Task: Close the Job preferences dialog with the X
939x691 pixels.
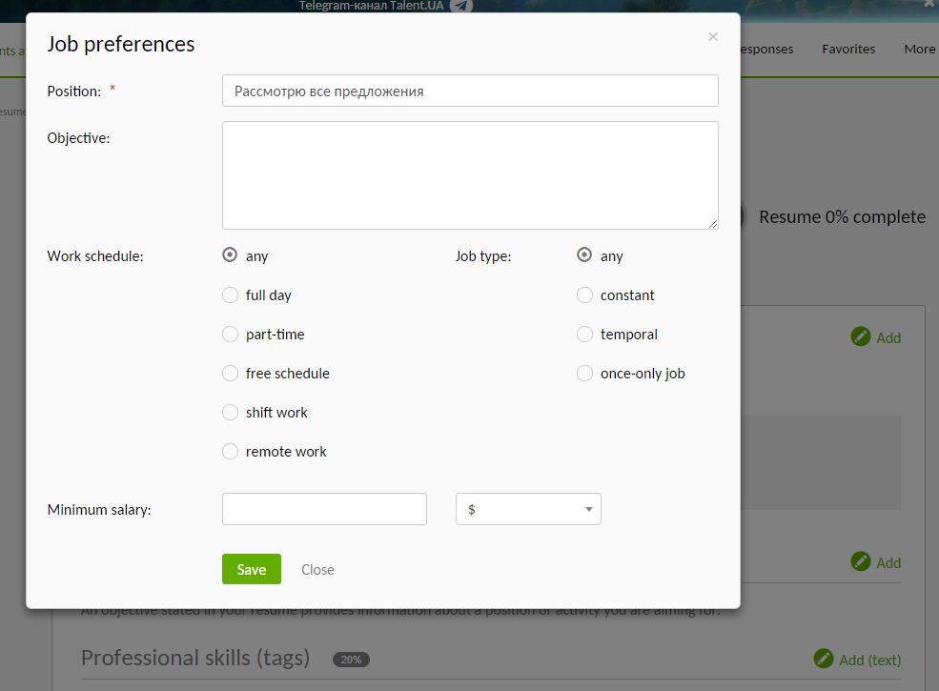Action: [713, 36]
